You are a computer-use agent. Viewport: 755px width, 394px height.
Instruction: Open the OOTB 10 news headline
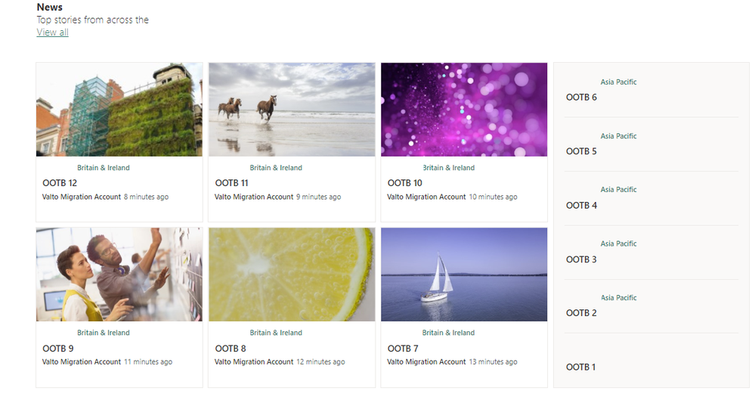click(405, 183)
